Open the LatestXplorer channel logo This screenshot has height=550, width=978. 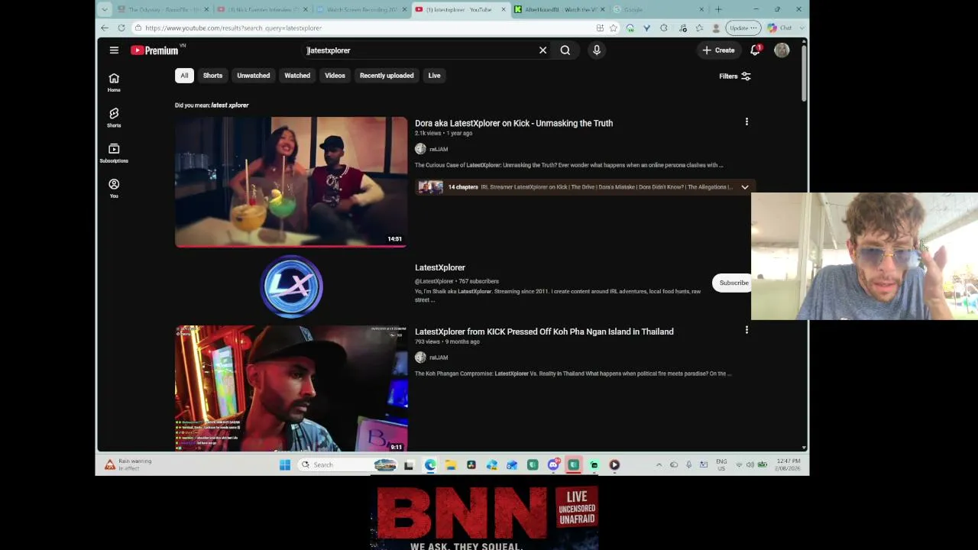(x=291, y=286)
